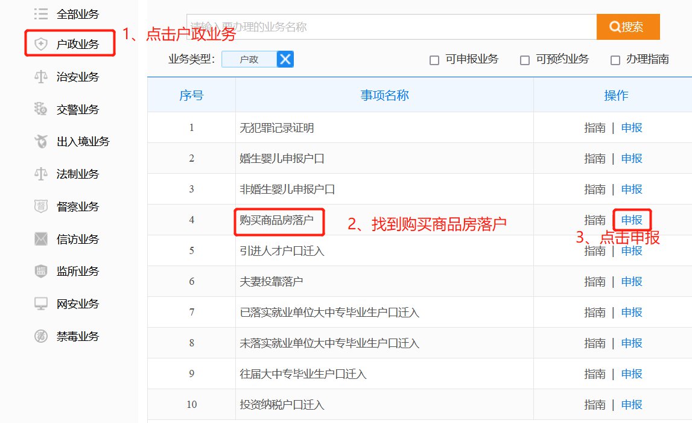The height and width of the screenshot is (423, 692).
Task: Remove the 户政 filter with the X
Action: click(x=285, y=59)
